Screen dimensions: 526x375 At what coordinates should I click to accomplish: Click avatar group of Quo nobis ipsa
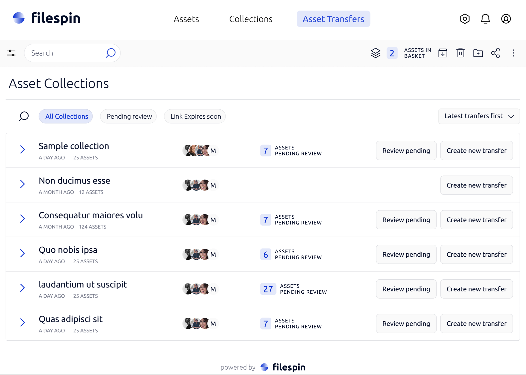click(200, 254)
